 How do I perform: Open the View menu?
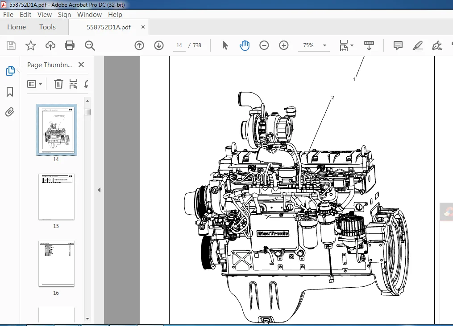[45, 14]
